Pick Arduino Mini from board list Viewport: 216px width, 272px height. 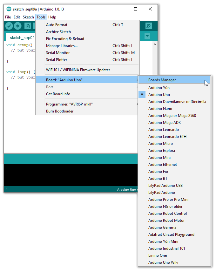point(174,158)
